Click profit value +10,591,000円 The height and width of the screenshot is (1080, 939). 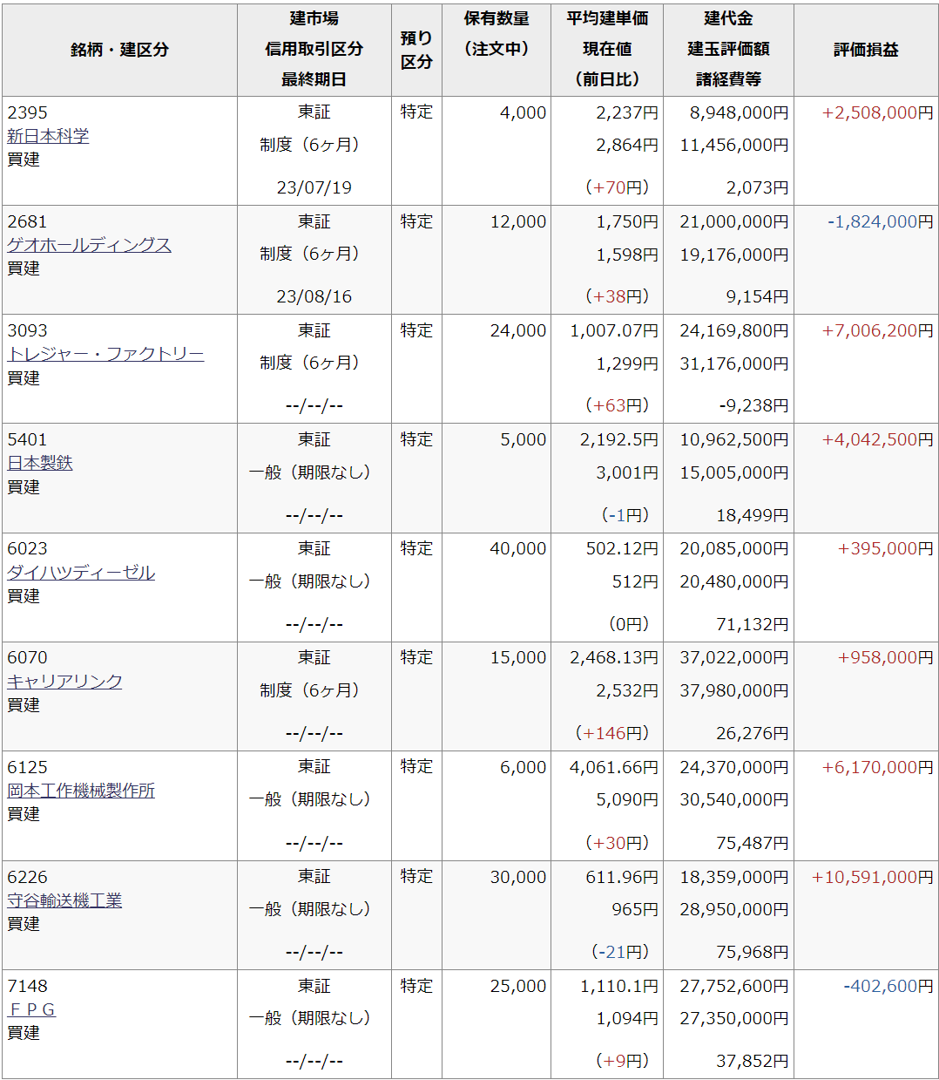(872, 877)
